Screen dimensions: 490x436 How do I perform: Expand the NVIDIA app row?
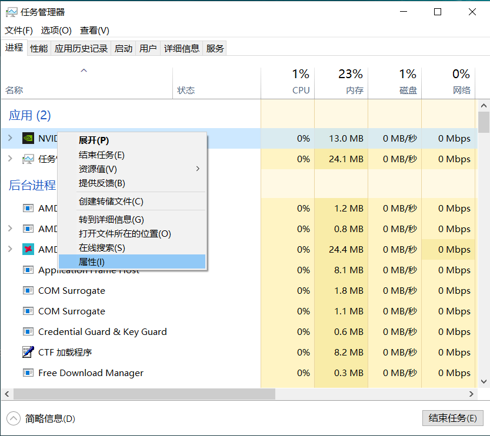(x=9, y=138)
